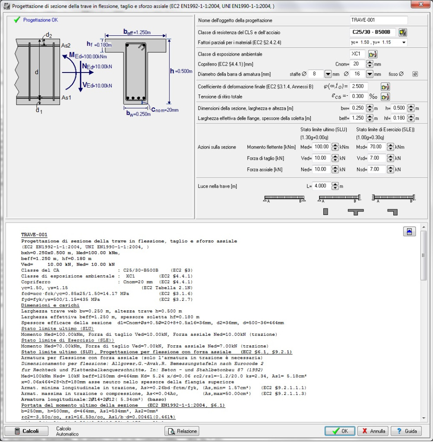
Task: Adjust the Med bending moment stepper
Action: 335,147
